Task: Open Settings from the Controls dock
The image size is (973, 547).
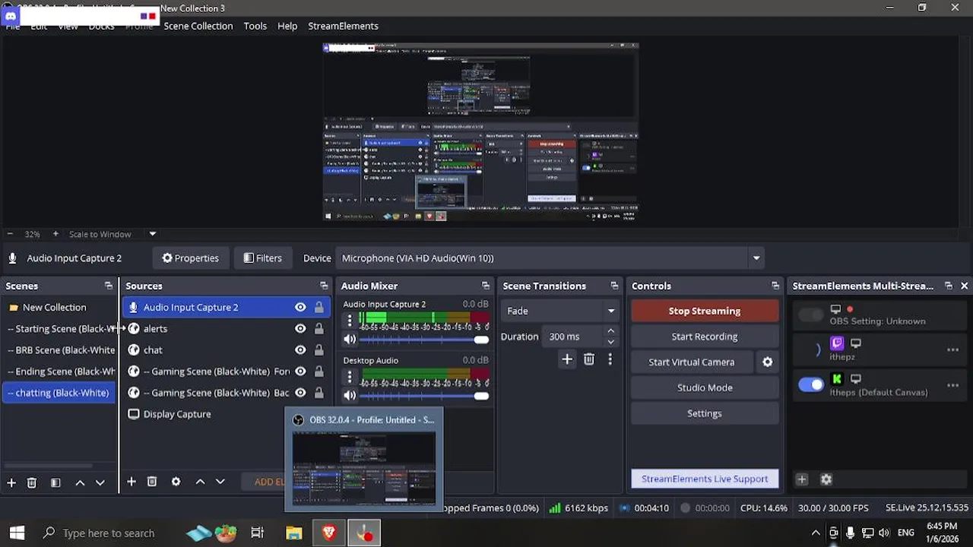Action: 705,413
